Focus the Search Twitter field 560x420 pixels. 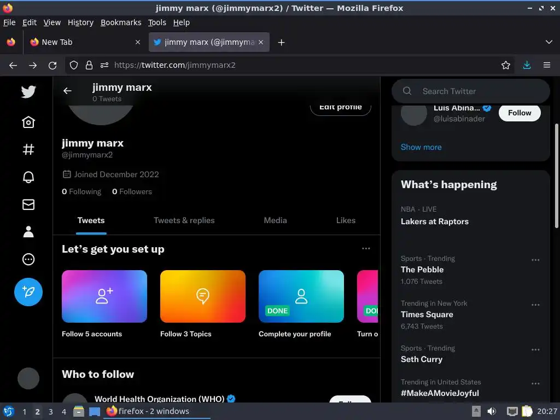click(471, 91)
